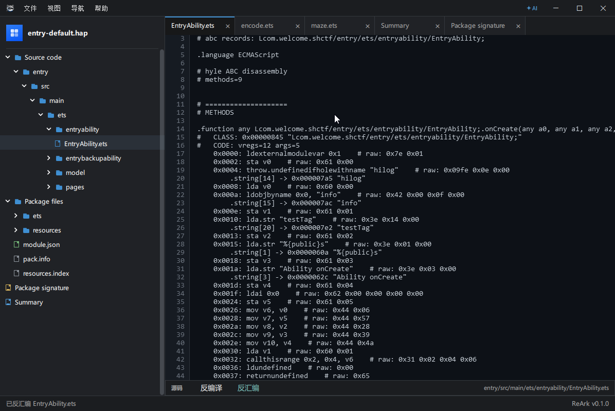
Task: Click the ReArk v0.1.0 version label
Action: point(590,404)
